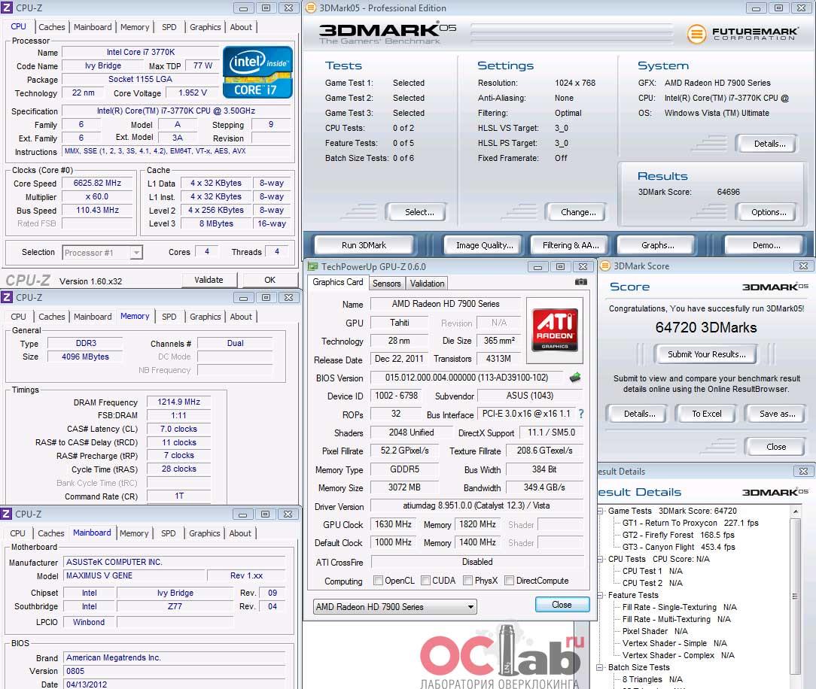Enable the OpenCL checkbox
Image resolution: width=816 pixels, height=689 pixels.
pos(379,581)
